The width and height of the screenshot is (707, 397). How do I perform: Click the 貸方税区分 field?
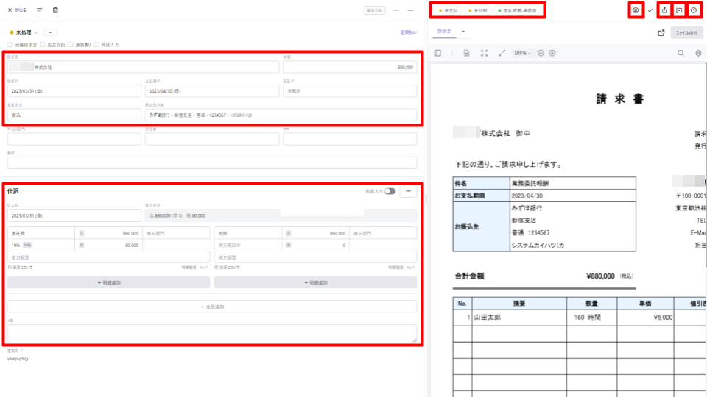click(248, 246)
